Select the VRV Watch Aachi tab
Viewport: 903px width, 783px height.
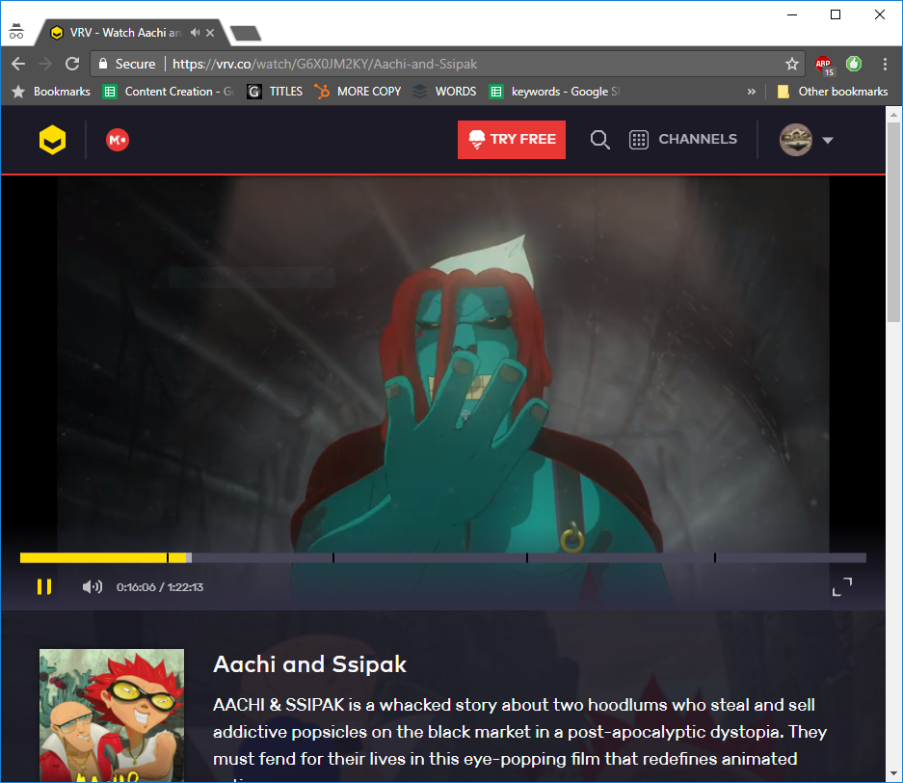132,33
